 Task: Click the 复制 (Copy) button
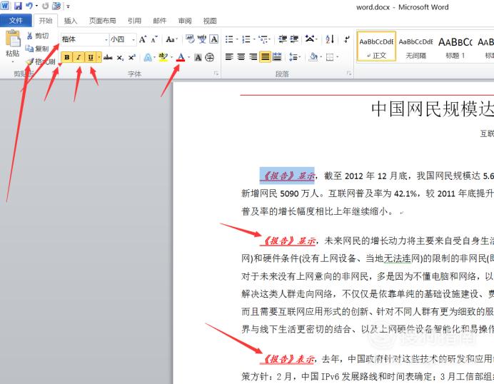click(37, 49)
